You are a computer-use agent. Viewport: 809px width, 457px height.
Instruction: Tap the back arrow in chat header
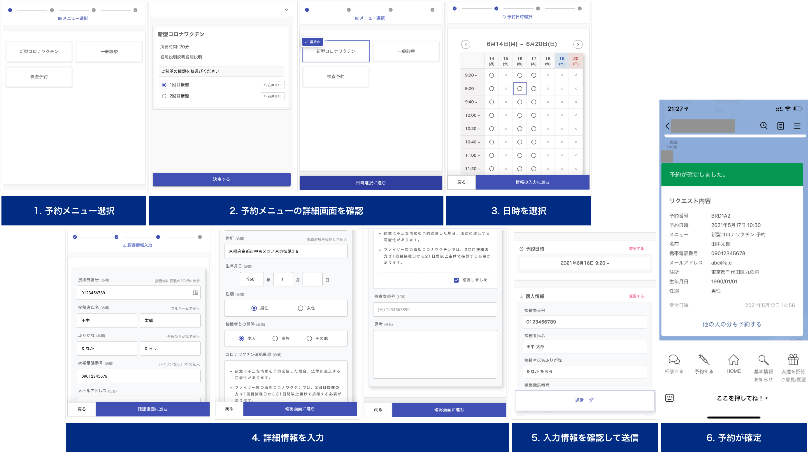(x=667, y=126)
